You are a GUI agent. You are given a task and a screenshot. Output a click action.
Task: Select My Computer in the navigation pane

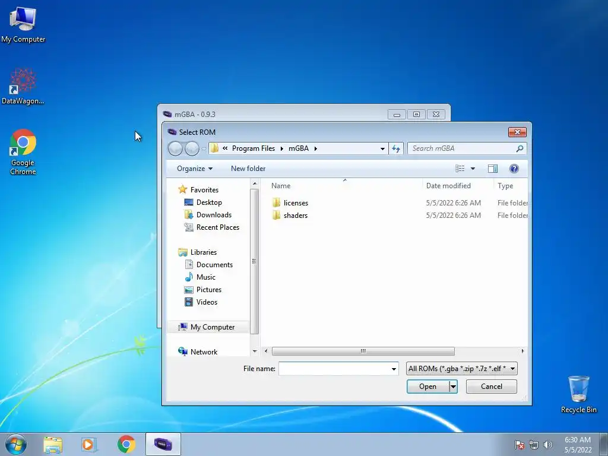point(208,327)
